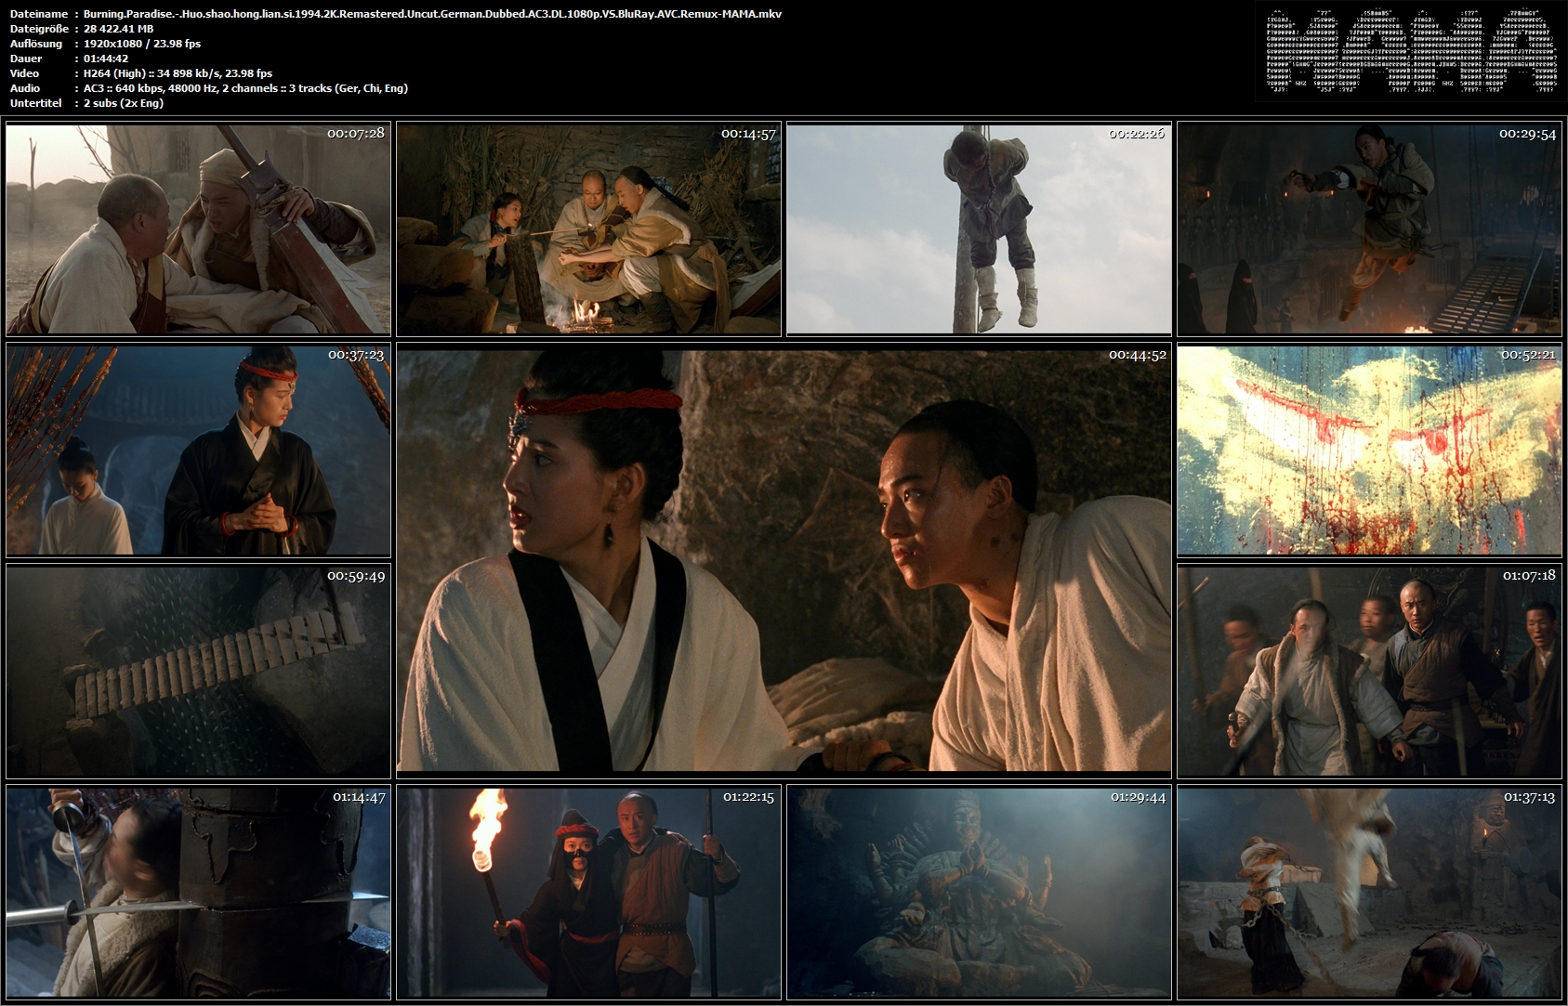The height and width of the screenshot is (1006, 1568).
Task: Select the Audio label in the header
Action: 24,88
